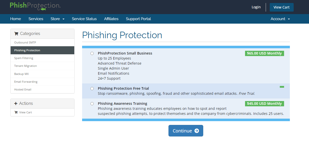
Task: Go to the Home page
Action: tap(16, 19)
